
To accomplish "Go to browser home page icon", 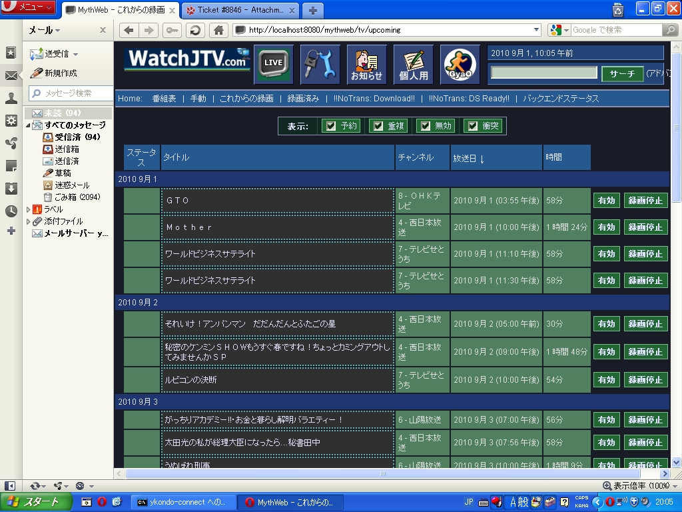I will point(217,30).
